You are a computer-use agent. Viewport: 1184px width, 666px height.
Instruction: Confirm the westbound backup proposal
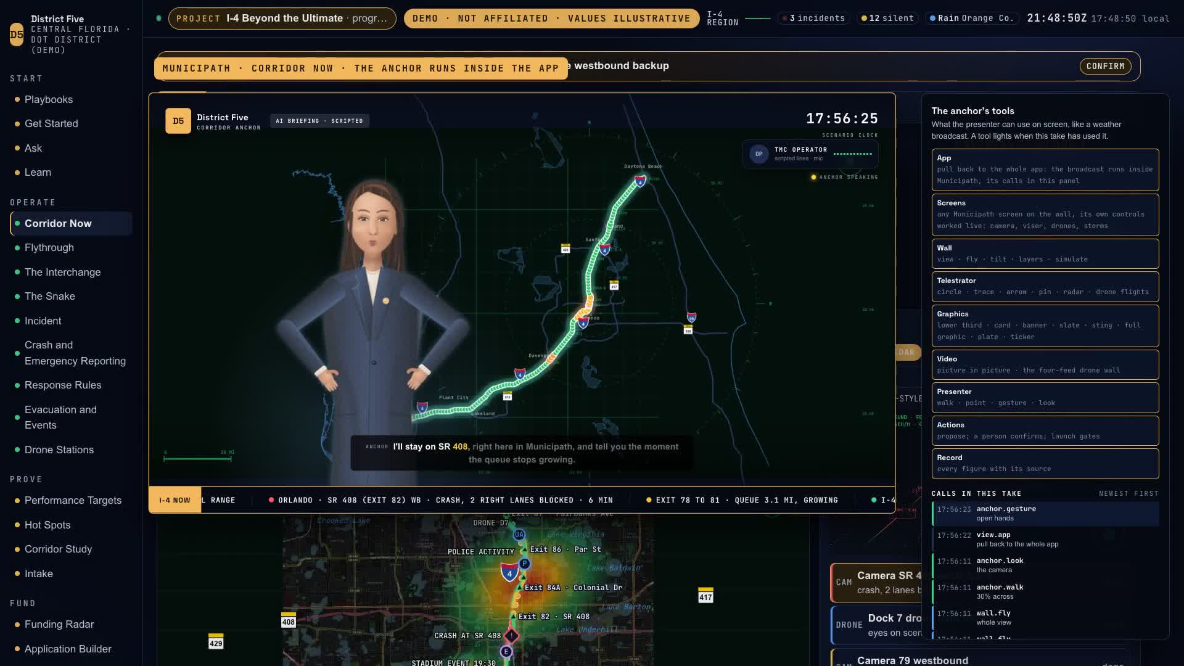coord(1105,66)
